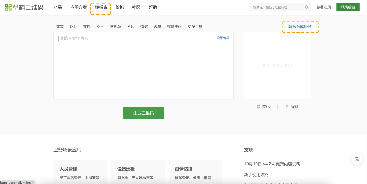
Task: Click the 员工实名登记、上岗证等 text
Action: 79,178
